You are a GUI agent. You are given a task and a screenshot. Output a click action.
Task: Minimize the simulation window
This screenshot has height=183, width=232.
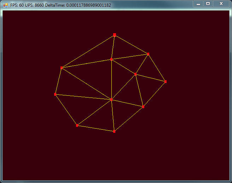198,4
